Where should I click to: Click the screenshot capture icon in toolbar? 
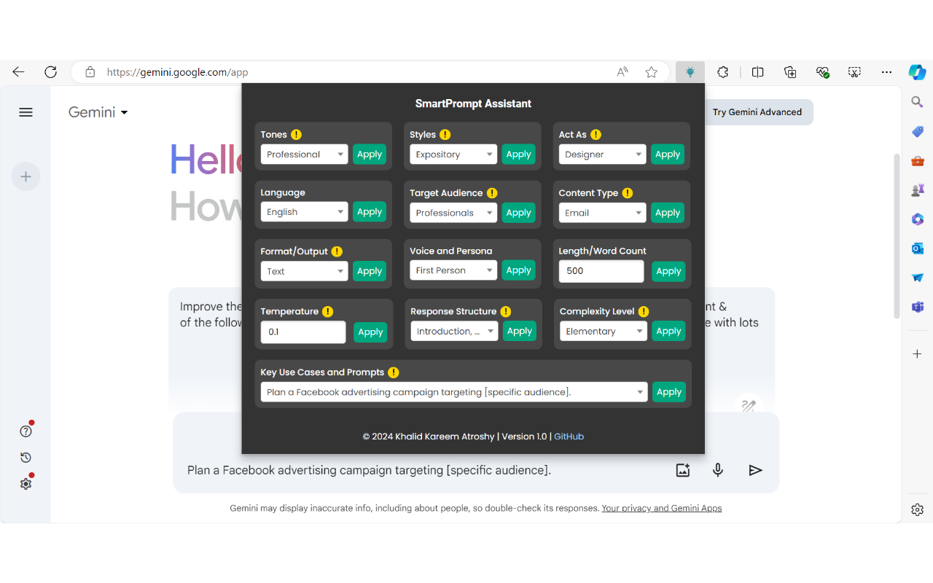coord(854,72)
